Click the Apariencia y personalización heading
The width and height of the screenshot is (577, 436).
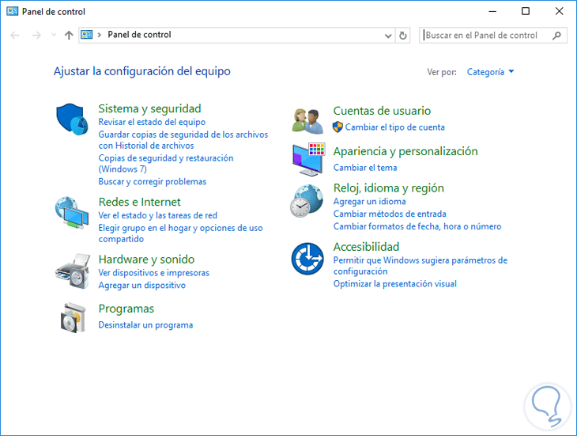[x=405, y=151]
